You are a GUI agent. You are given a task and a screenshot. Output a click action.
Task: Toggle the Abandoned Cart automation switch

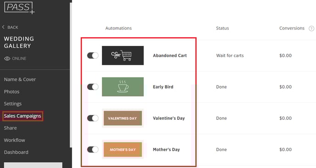coord(93,56)
